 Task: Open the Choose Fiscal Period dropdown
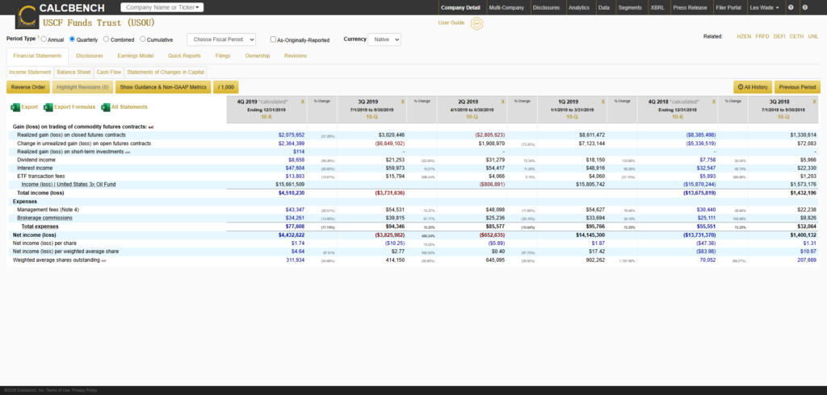(x=221, y=39)
